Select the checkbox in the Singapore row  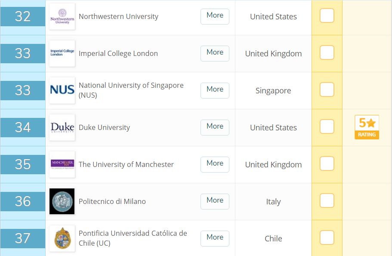(x=327, y=89)
